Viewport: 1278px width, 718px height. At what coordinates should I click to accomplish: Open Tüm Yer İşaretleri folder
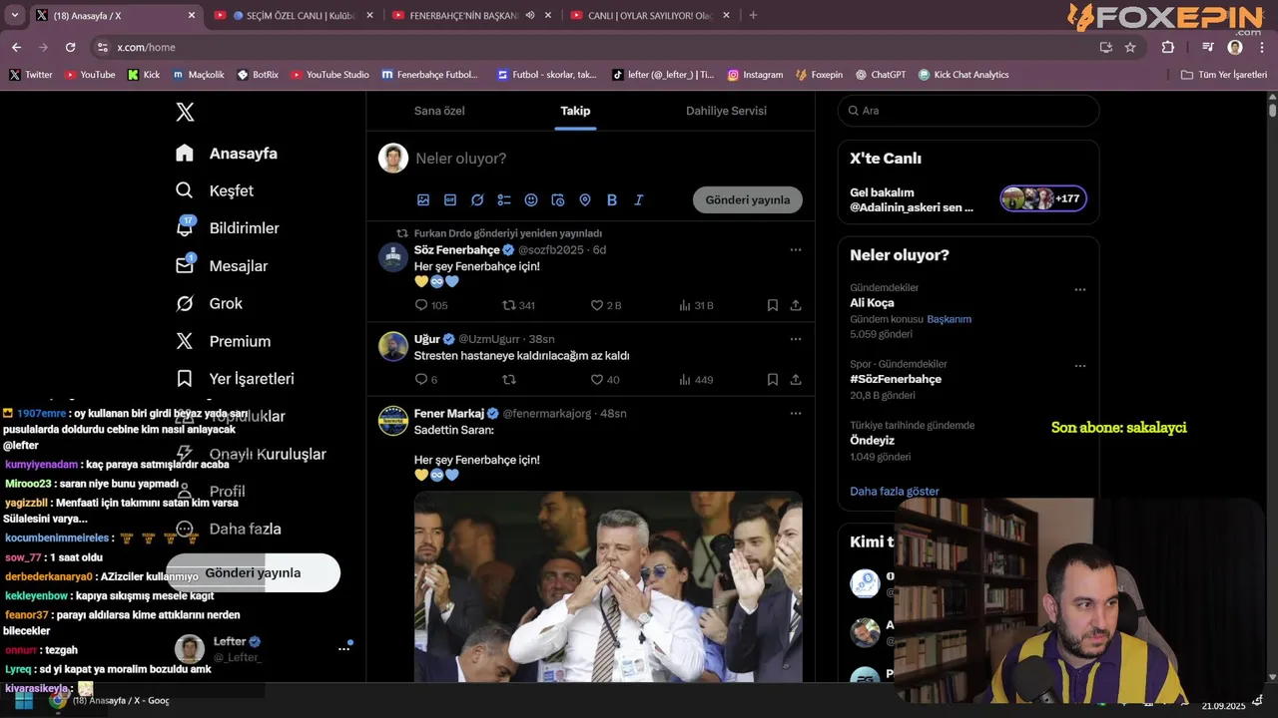[x=1223, y=75]
